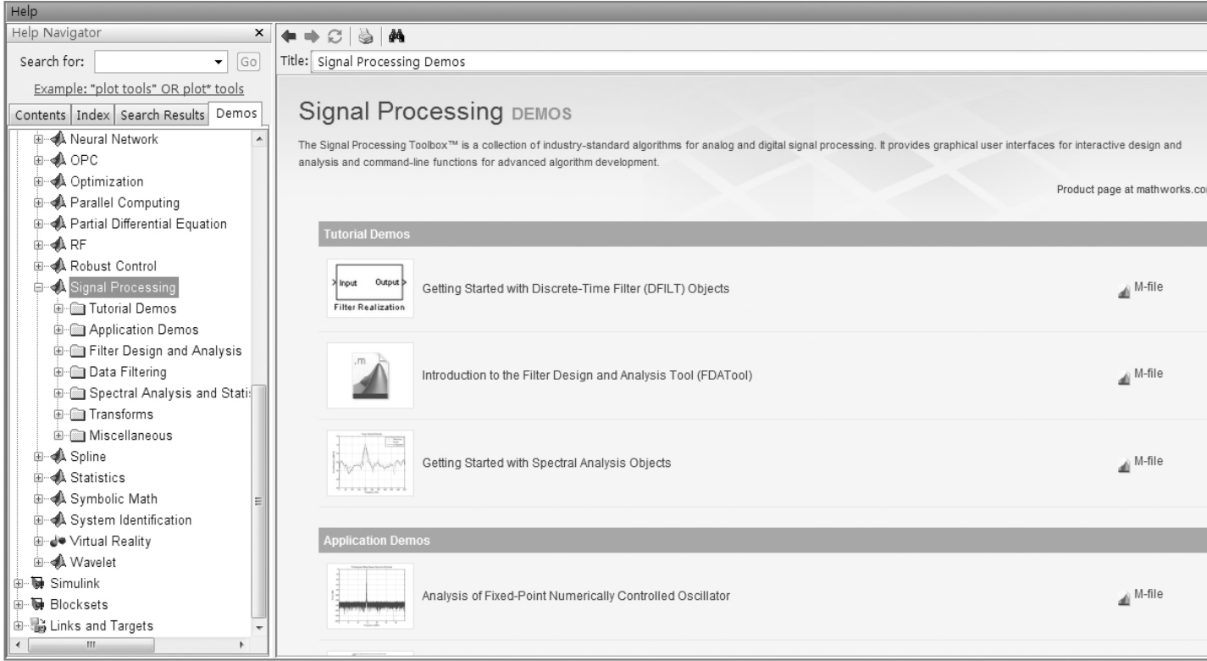Click the Title field showing Signal Processing Demos
This screenshot has width=1207, height=661.
tap(759, 62)
